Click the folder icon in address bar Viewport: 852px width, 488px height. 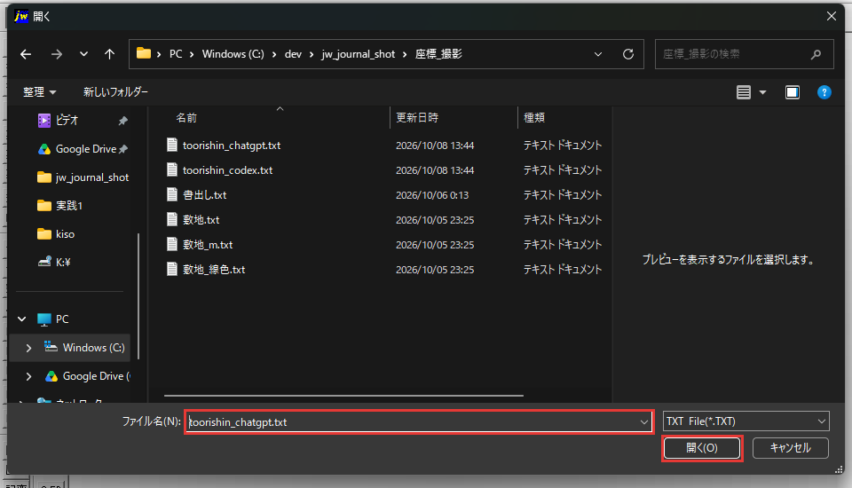(144, 53)
